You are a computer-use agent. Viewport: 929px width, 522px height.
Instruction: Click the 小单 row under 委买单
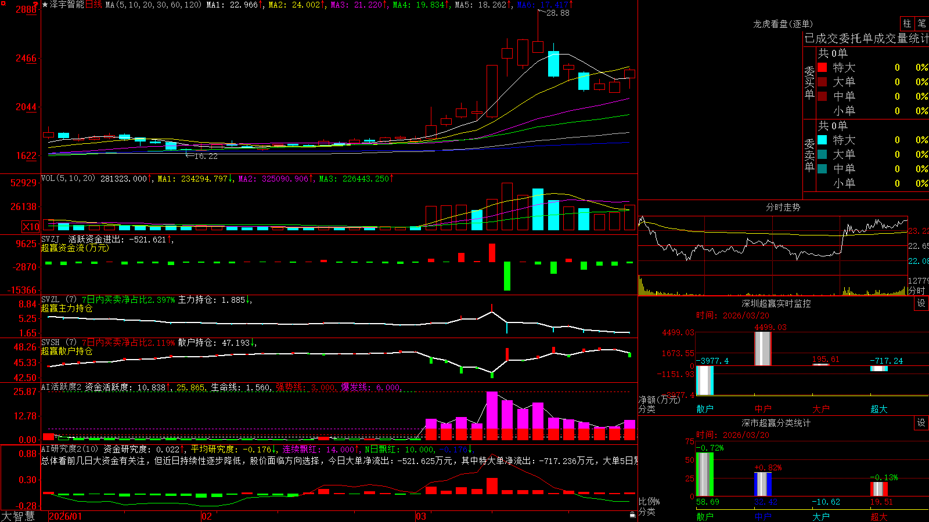872,111
